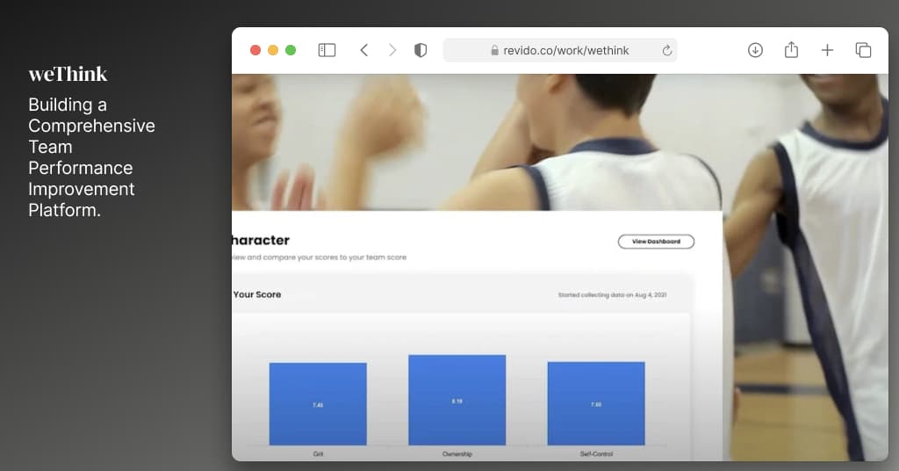Reload the revido.co page

pos(667,50)
